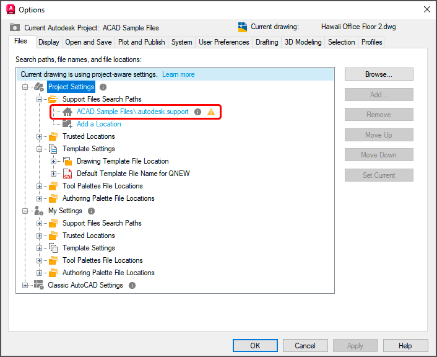Follow the Learn more link
437x357 pixels.
(x=178, y=74)
